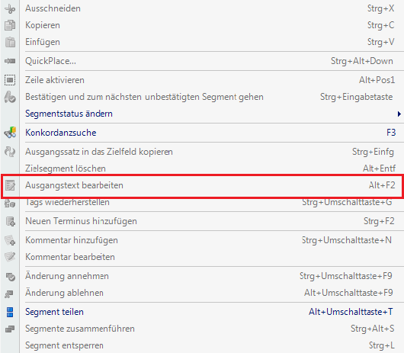Click the scissors icon next to Ausschneiden
The image size is (404, 353).
pyautogui.click(x=10, y=9)
